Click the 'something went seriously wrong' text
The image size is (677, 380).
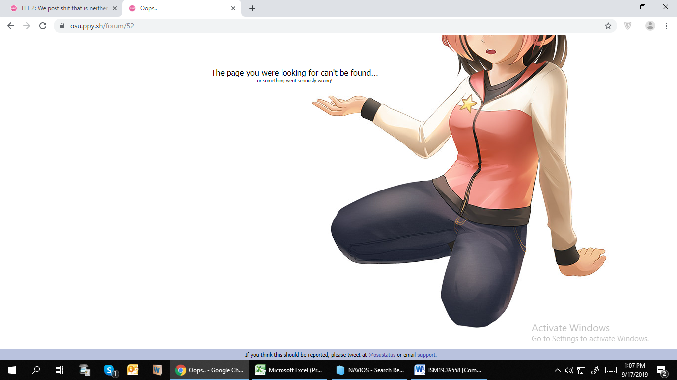click(294, 81)
